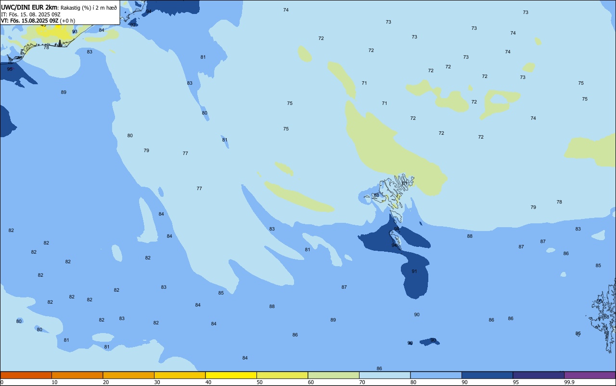Click the '70' tick label on the color scale
The width and height of the screenshot is (616, 386).
coord(362,382)
